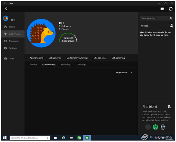Open Settings in the sidebar
This screenshot has height=142, width=176.
coord(13,48)
